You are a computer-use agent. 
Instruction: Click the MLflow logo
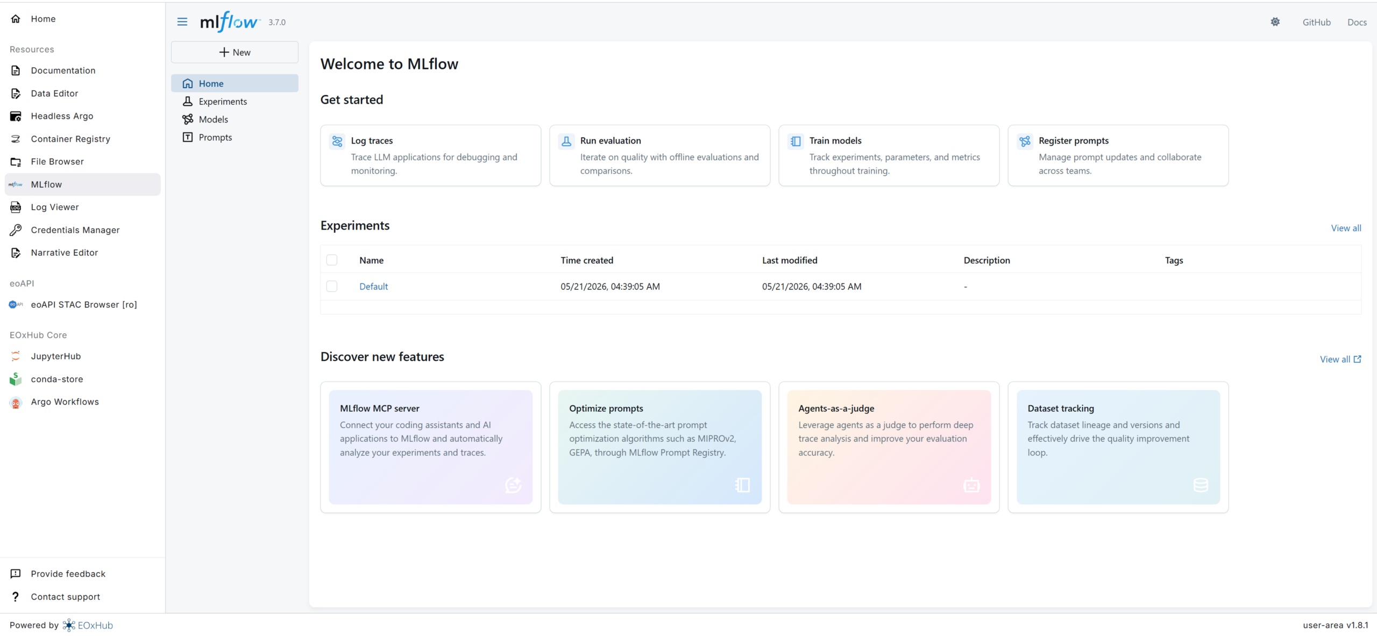[230, 22]
